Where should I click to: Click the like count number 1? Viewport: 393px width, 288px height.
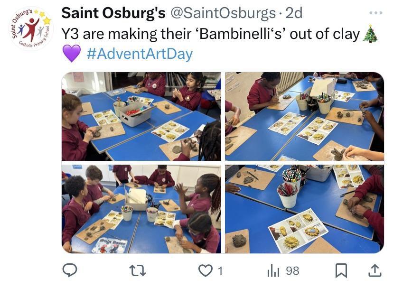pos(220,270)
